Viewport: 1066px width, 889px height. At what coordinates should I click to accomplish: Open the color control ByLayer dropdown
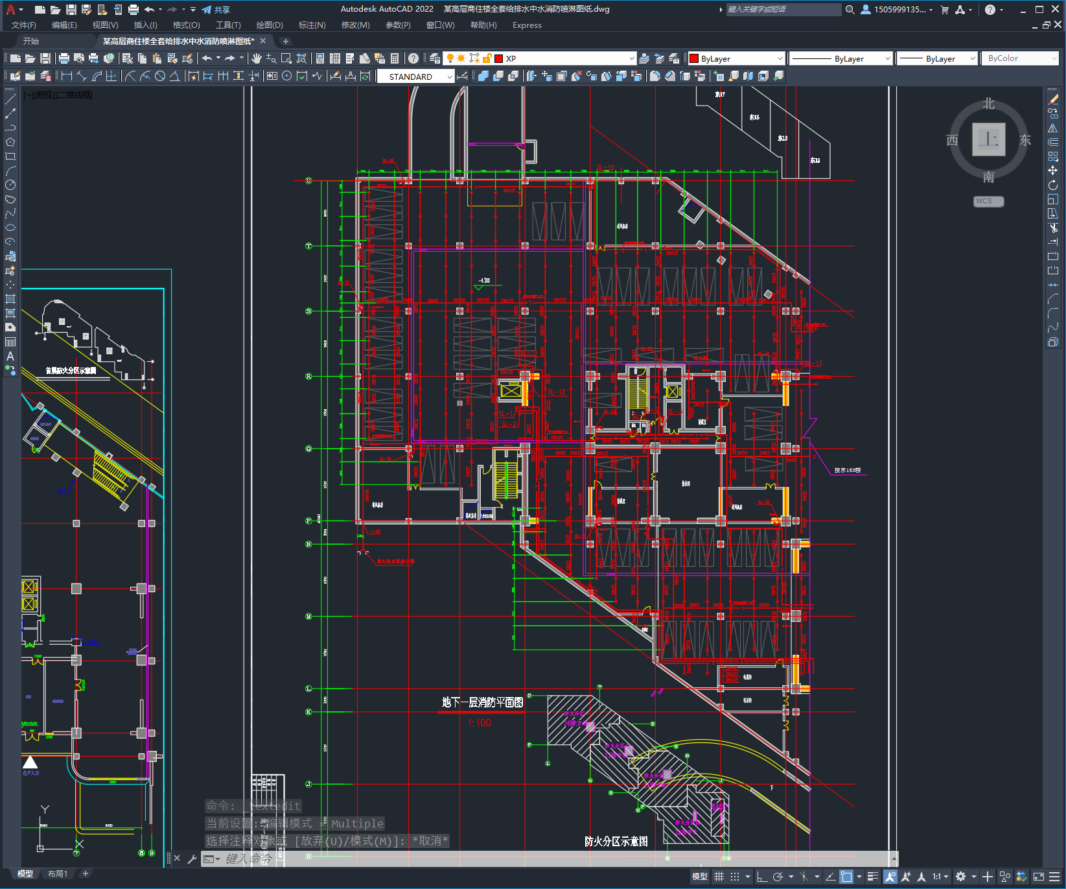click(x=736, y=58)
